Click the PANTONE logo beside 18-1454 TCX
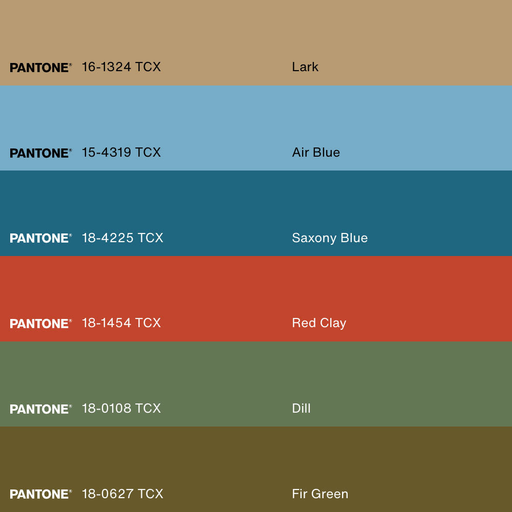Image resolution: width=512 pixels, height=512 pixels. 40,324
